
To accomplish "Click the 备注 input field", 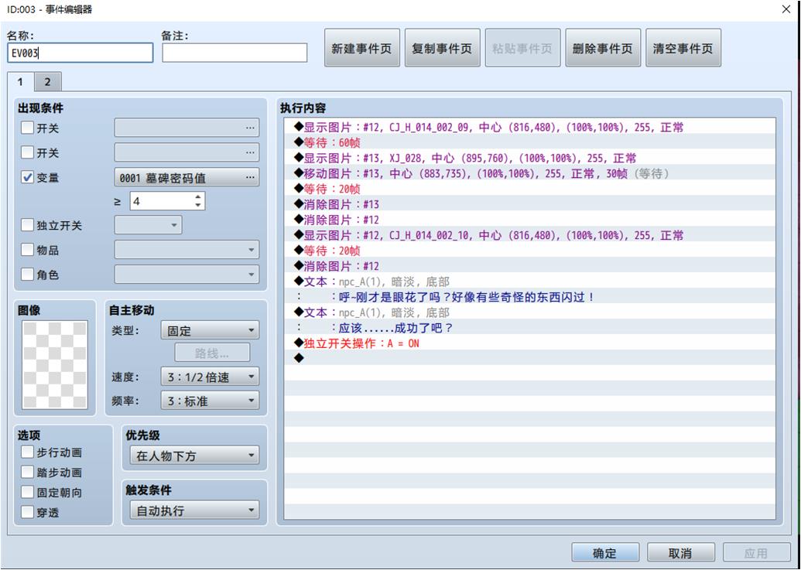I will click(234, 53).
